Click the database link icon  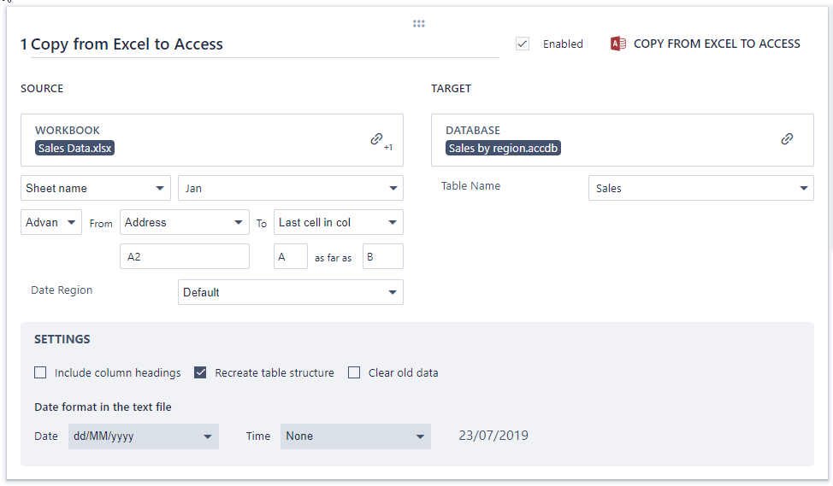tap(787, 138)
